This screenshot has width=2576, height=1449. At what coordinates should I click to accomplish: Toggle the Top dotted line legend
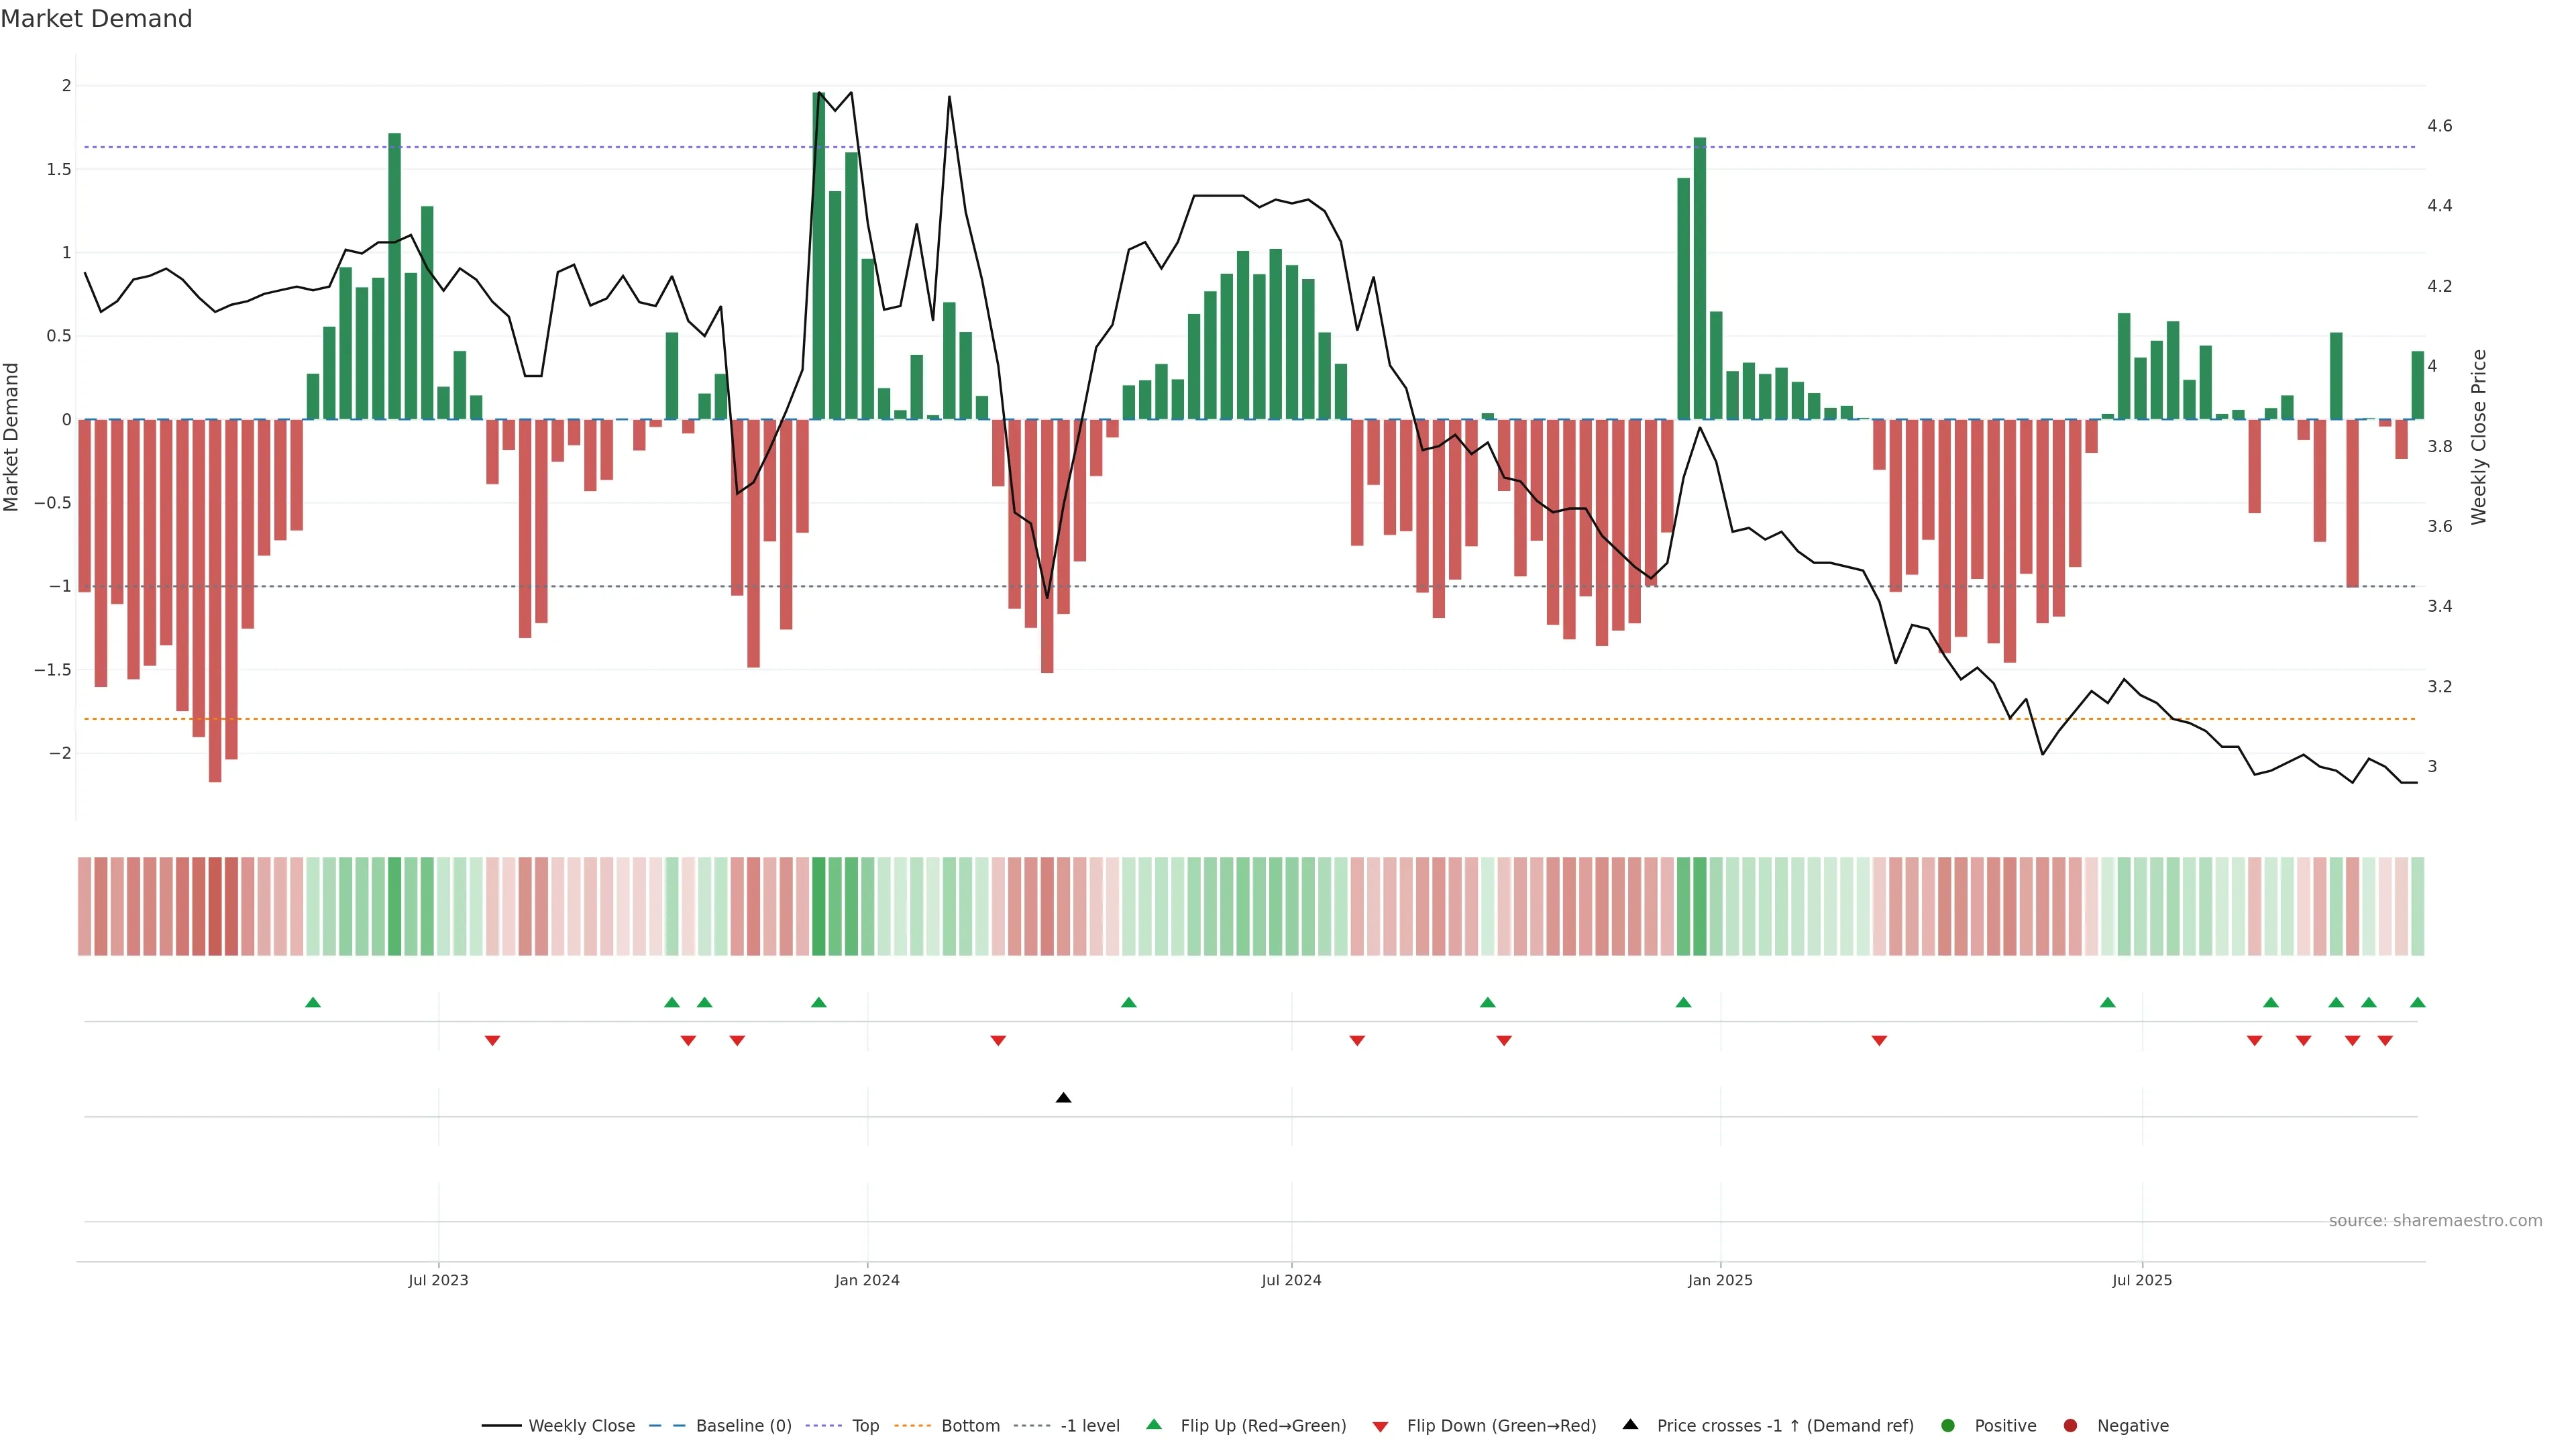pos(865,1426)
